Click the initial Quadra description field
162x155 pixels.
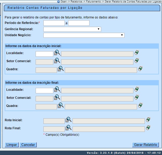tap(101, 70)
